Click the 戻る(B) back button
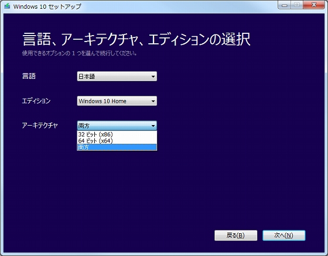Screen dimensions: 328x256 pos(235,236)
